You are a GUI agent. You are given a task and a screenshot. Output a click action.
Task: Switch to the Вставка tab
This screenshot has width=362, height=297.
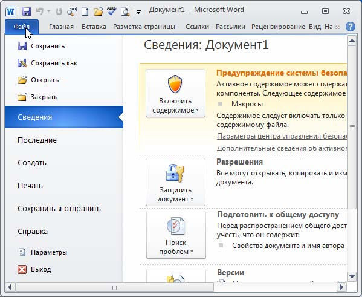click(x=94, y=27)
